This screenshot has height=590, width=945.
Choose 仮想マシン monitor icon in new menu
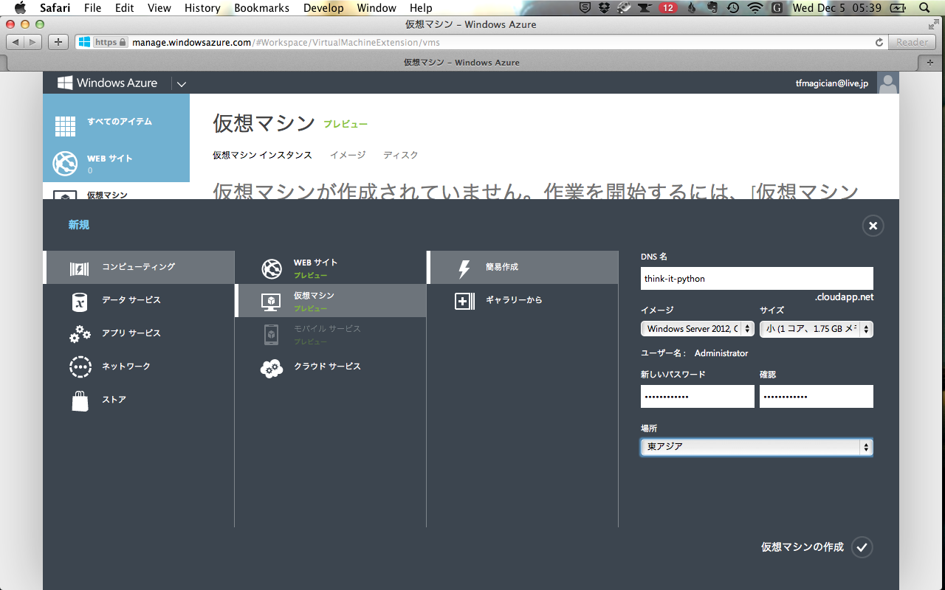pos(272,302)
